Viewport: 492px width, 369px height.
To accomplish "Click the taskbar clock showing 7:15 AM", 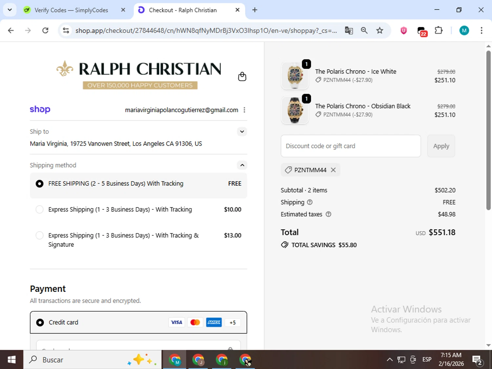I will click(x=451, y=359).
